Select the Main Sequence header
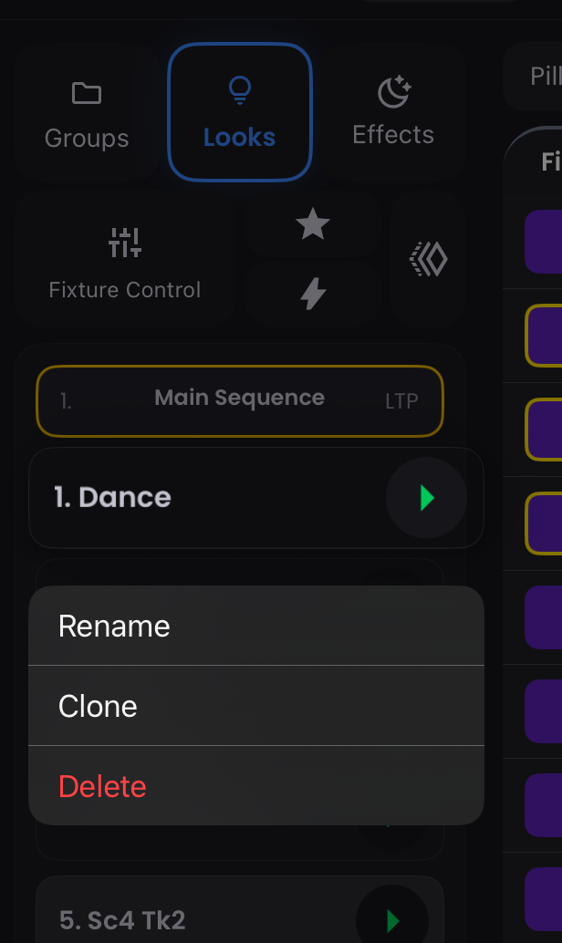The height and width of the screenshot is (943, 562). (239, 399)
